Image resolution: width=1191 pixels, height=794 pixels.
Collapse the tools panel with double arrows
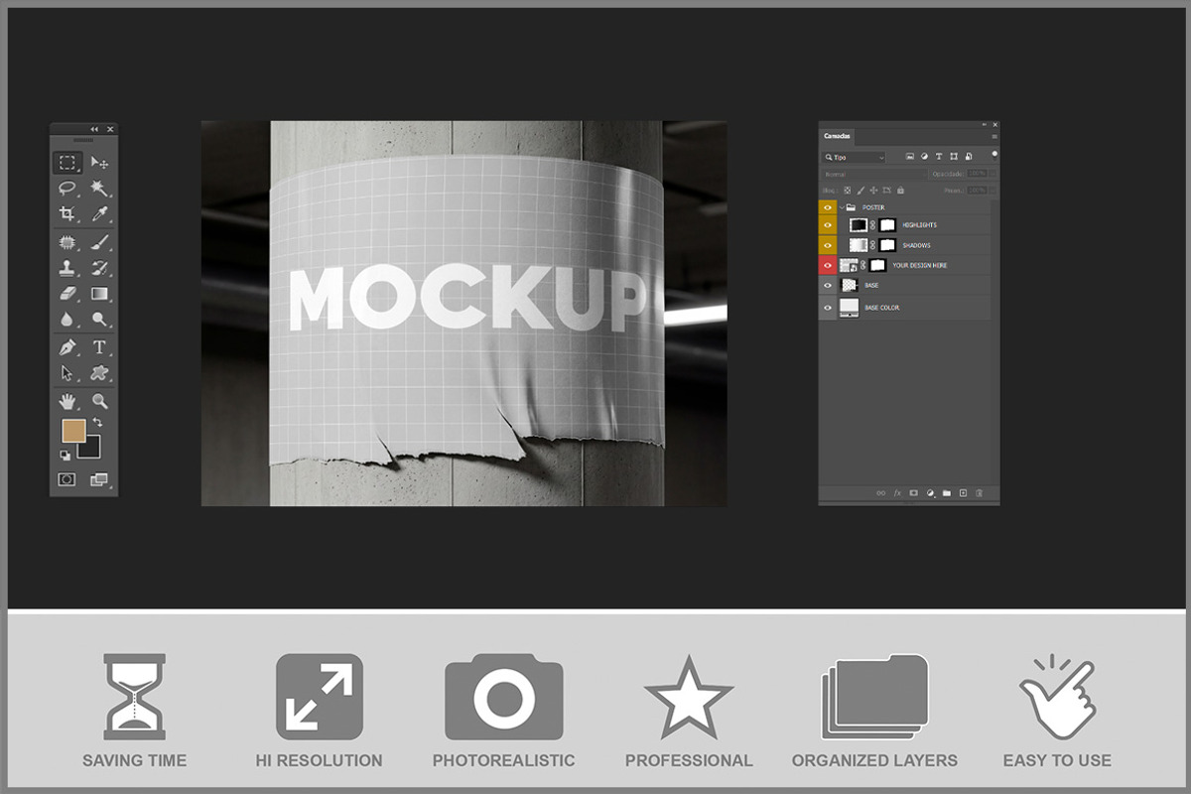pyautogui.click(x=94, y=129)
